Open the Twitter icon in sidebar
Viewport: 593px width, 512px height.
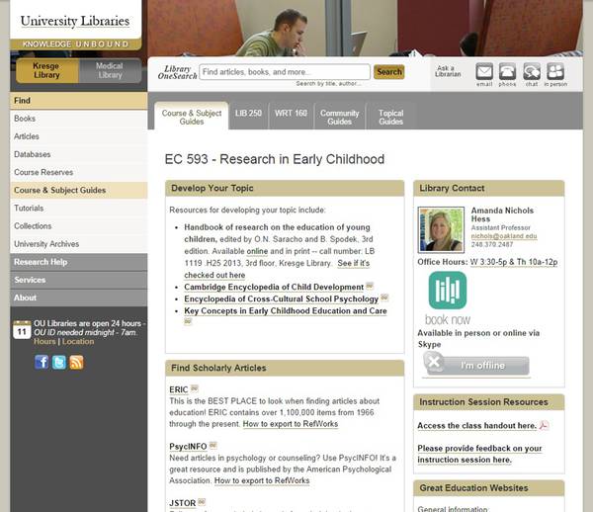pos(58,362)
